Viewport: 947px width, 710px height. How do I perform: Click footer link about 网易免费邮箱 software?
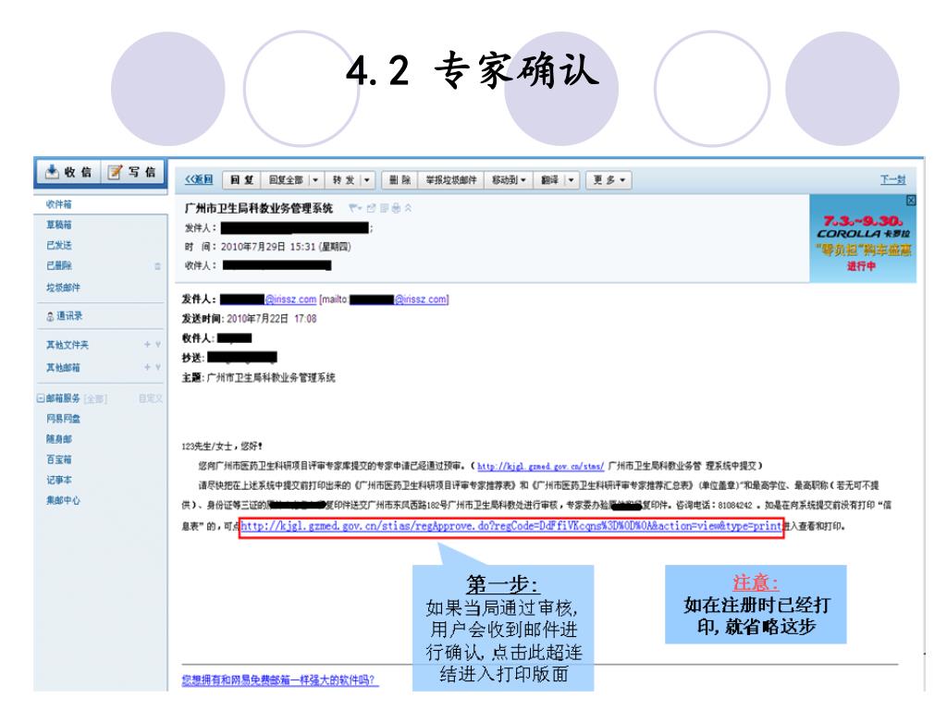(280, 679)
